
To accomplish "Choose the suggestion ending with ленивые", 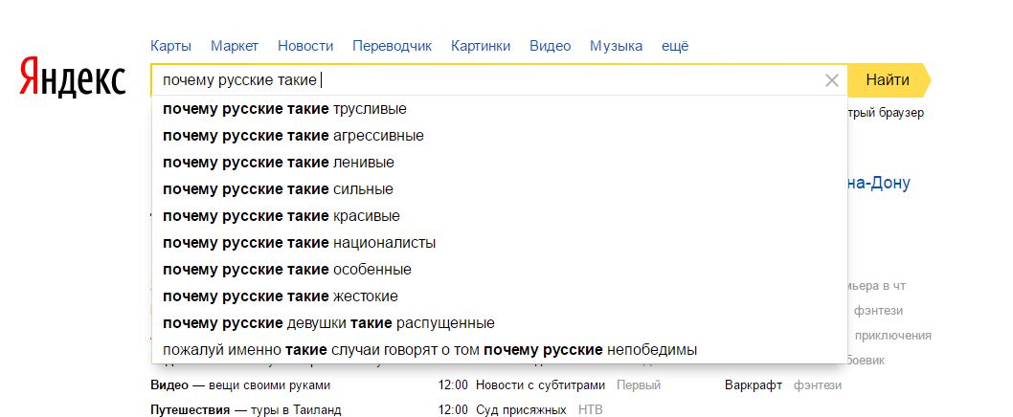I will (x=278, y=163).
